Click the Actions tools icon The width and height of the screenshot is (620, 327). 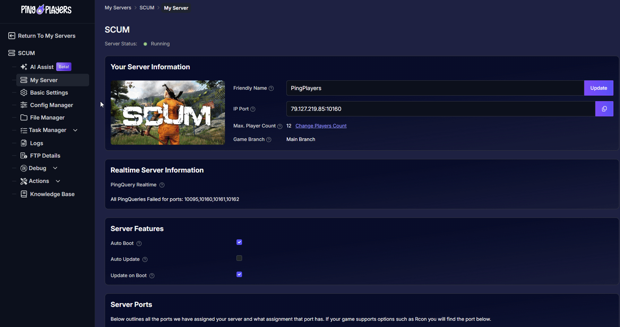click(24, 181)
